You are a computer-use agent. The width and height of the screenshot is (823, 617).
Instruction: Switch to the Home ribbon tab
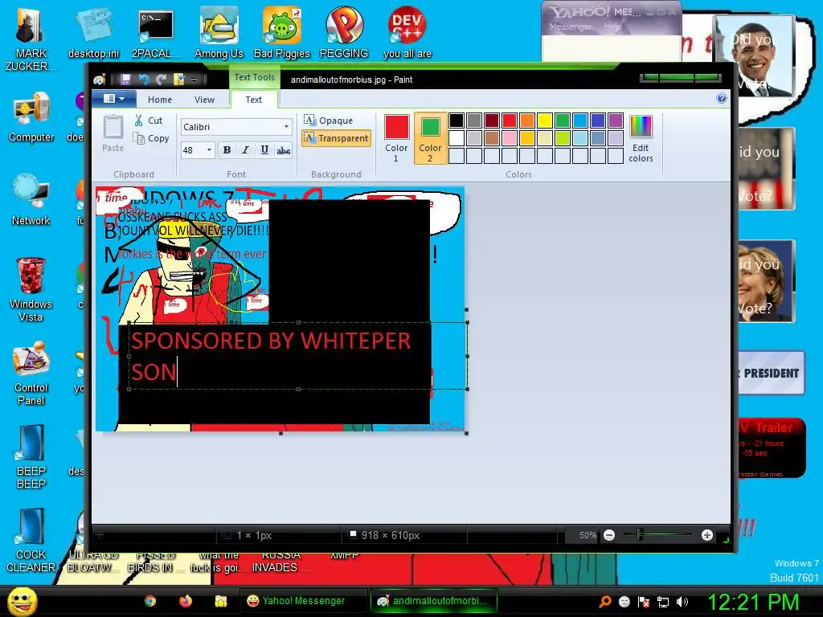click(160, 100)
